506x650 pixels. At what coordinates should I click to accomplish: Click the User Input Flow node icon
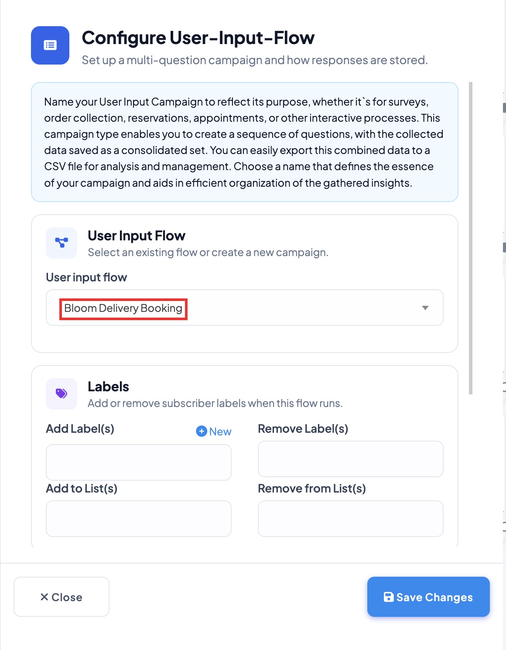[x=62, y=243]
